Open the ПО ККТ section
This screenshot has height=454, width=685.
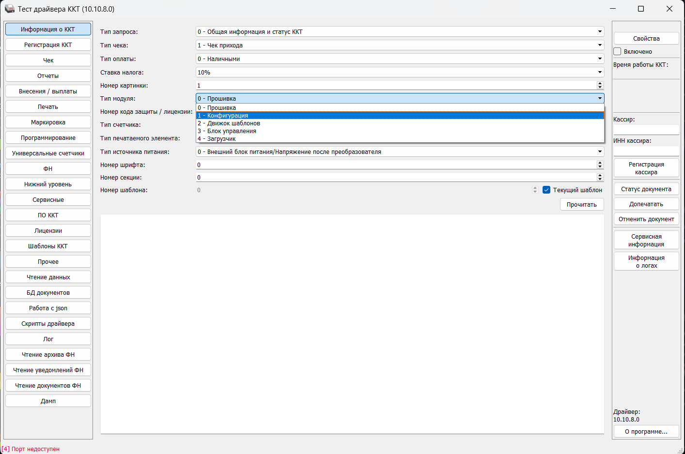[48, 215]
